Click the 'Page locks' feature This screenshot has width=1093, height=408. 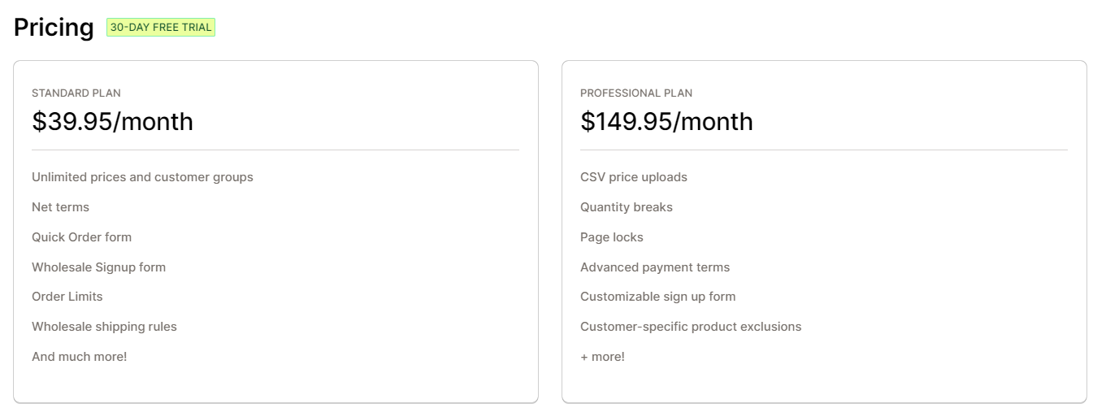tap(612, 237)
